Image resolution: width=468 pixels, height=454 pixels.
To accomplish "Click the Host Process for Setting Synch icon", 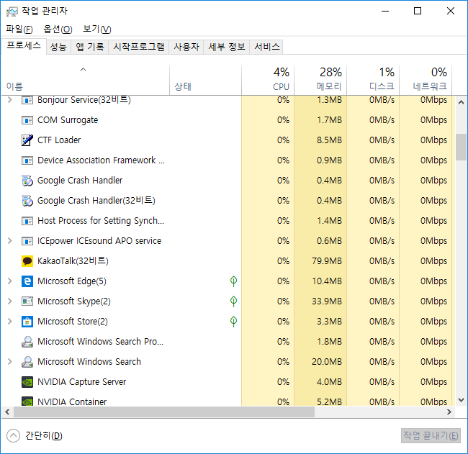I will (27, 221).
